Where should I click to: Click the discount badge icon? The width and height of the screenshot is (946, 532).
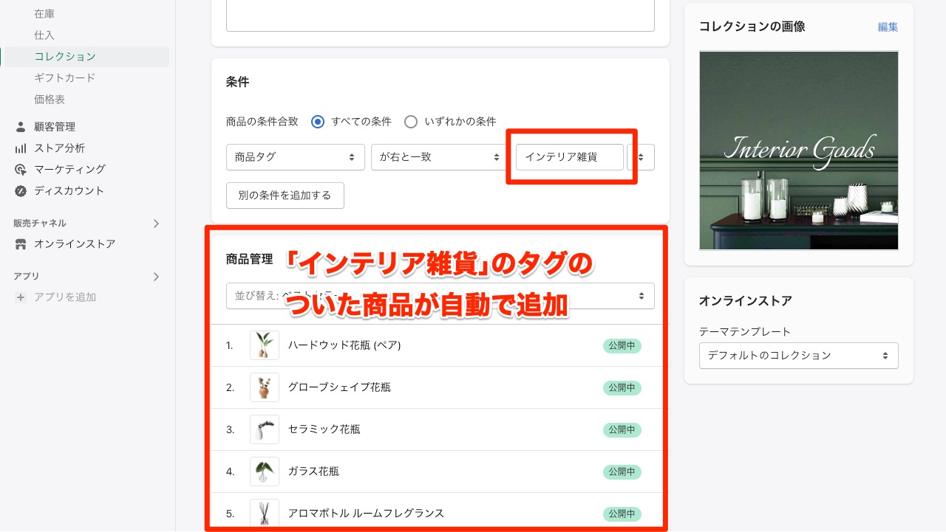pos(21,191)
